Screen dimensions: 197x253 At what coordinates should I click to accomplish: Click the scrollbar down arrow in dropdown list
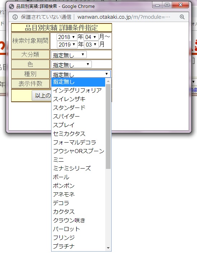click(x=108, y=248)
